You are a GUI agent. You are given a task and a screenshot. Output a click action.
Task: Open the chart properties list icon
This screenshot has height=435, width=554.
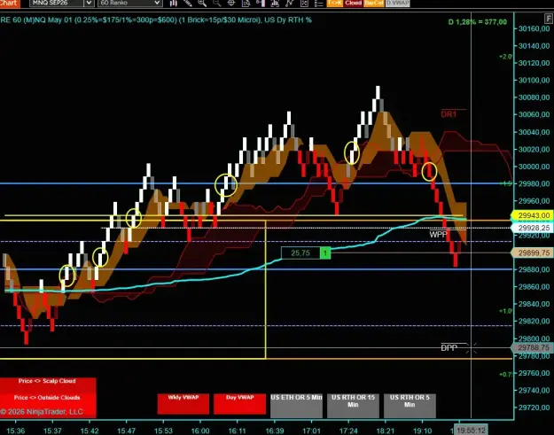tap(319, 4)
